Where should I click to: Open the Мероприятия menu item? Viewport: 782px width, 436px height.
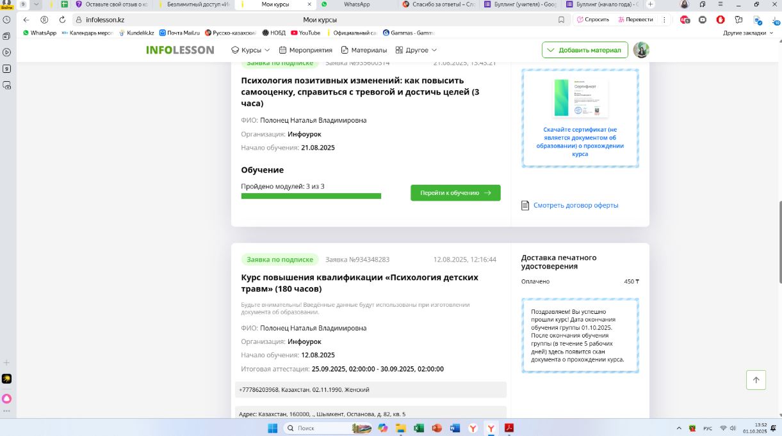pyautogui.click(x=305, y=50)
